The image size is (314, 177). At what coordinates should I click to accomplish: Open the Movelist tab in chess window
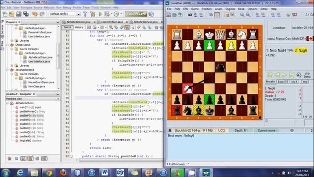pyautogui.click(x=270, y=82)
